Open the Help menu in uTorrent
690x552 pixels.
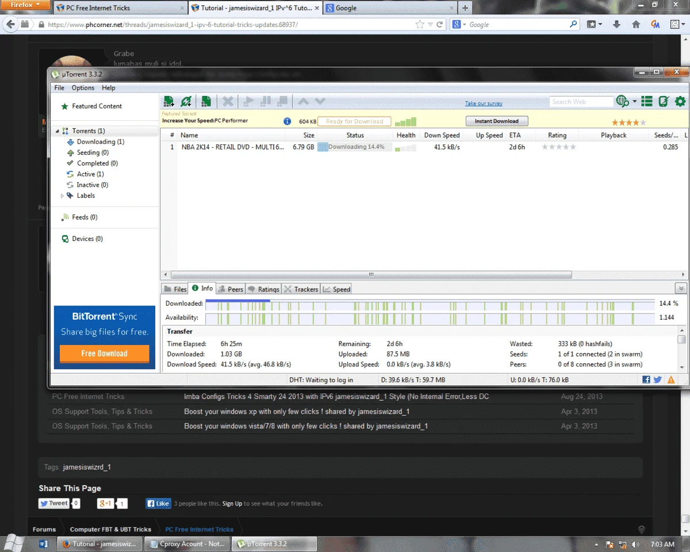pos(109,88)
